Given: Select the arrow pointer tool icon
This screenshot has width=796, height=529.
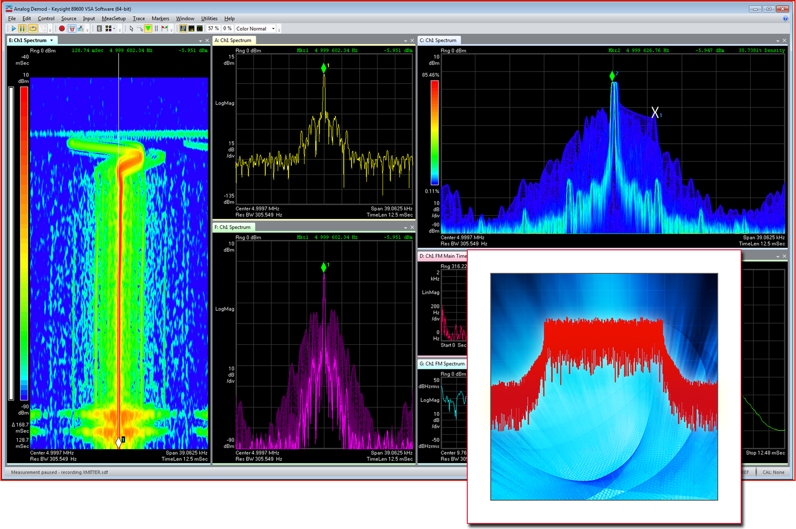Looking at the screenshot, I should point(131,28).
